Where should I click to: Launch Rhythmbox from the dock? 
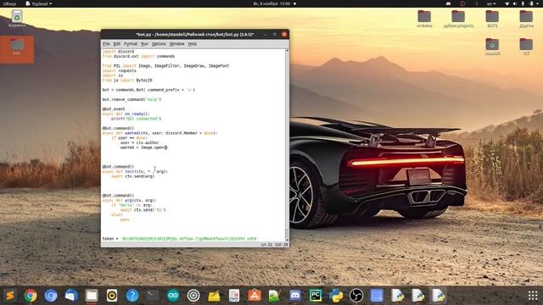(x=112, y=296)
